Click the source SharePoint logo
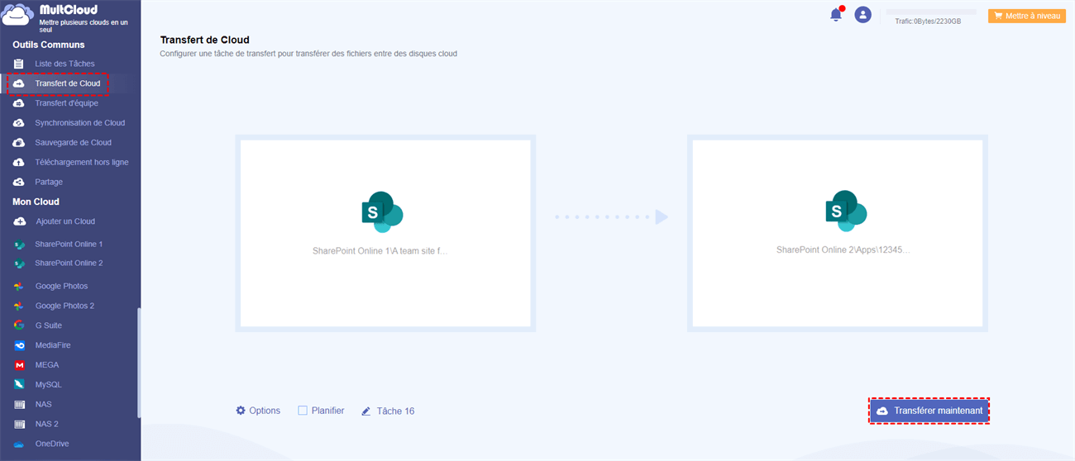This screenshot has height=461, width=1075. coord(382,211)
